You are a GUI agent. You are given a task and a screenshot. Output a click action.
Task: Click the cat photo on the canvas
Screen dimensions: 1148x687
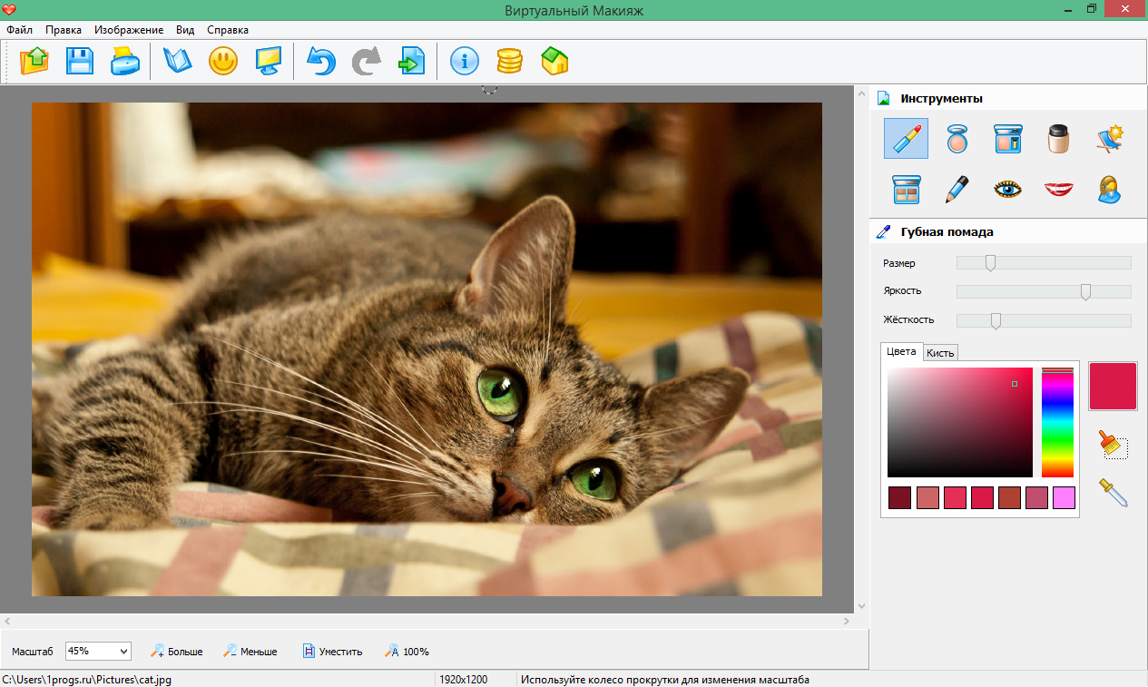click(x=427, y=349)
